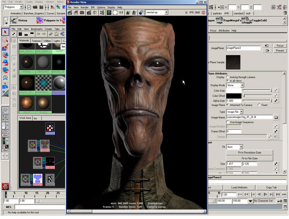The height and width of the screenshot is (219, 289).
Task: Click the camera Snapshot icon
Action: tap(82, 13)
